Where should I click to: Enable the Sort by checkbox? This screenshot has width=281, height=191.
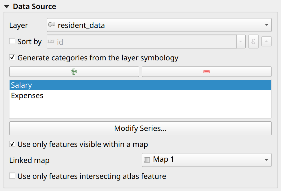pyautogui.click(x=12, y=41)
